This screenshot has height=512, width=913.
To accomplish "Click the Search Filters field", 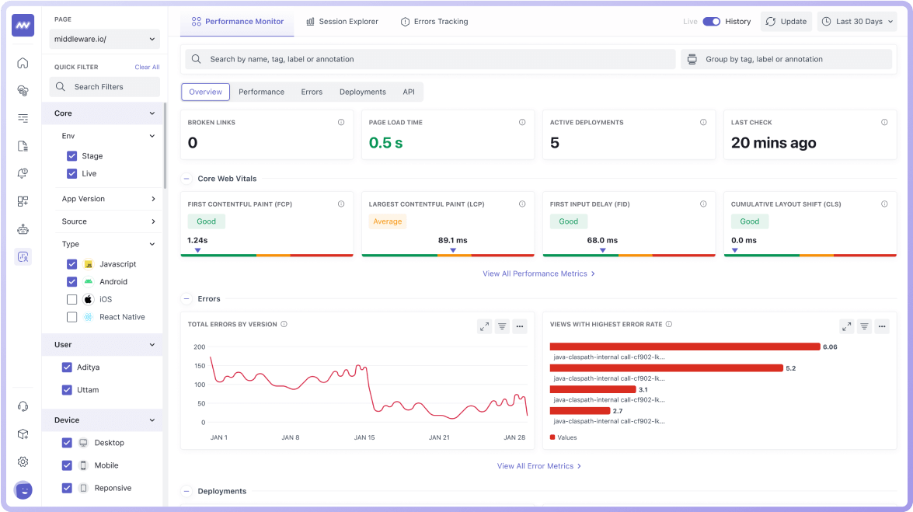I will click(x=105, y=87).
